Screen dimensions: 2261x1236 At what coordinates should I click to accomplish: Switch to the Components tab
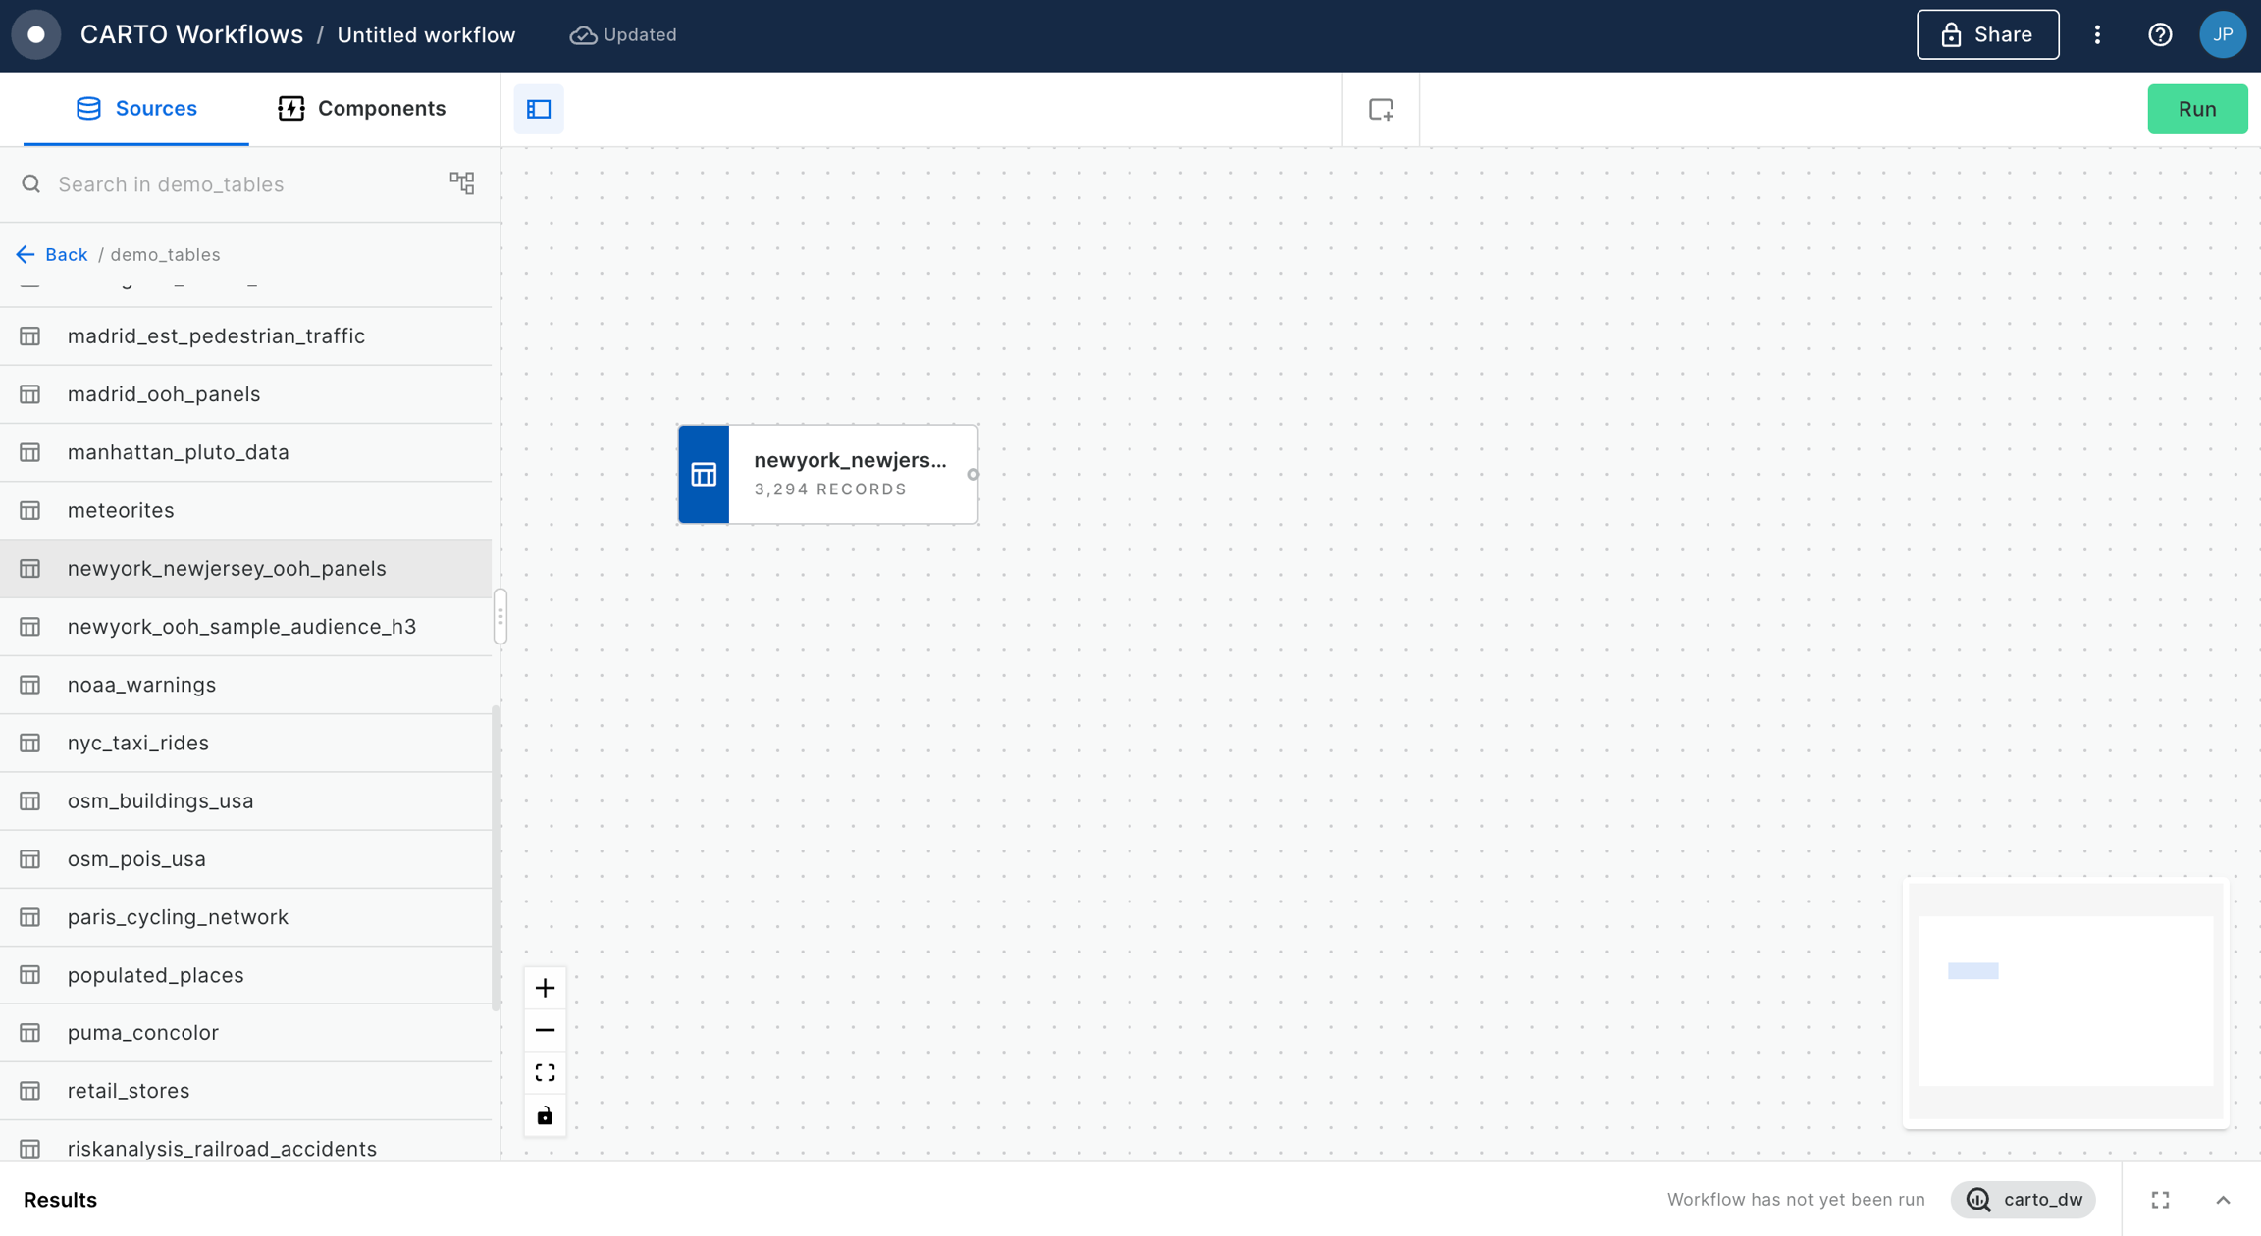[362, 108]
